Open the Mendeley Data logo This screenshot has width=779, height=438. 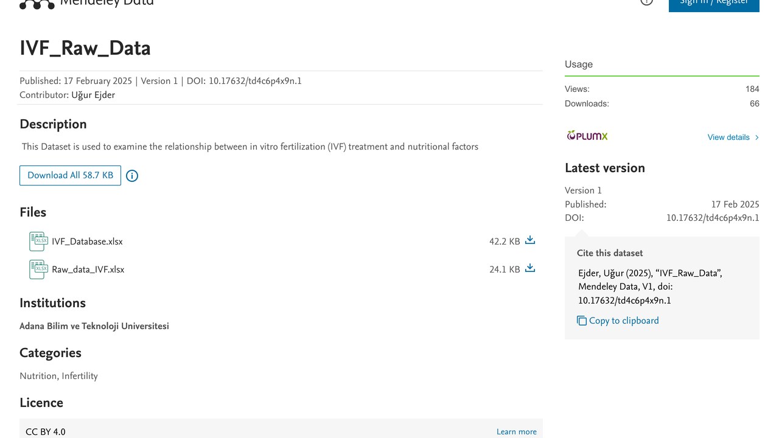pyautogui.click(x=86, y=4)
